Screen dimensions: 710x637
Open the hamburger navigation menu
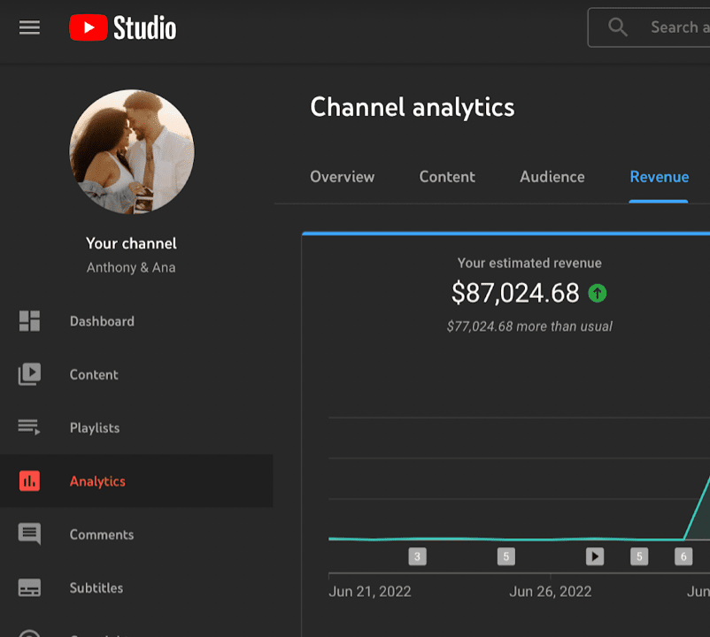[29, 27]
